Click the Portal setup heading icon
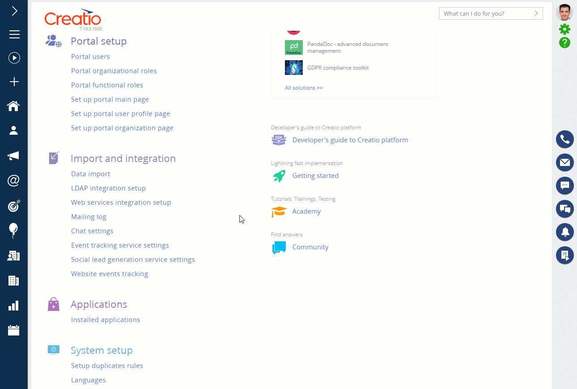 (x=54, y=41)
